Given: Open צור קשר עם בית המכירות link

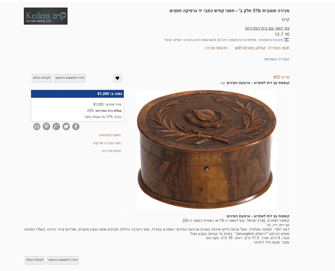Looking at the screenshot, I should click(267, 28).
